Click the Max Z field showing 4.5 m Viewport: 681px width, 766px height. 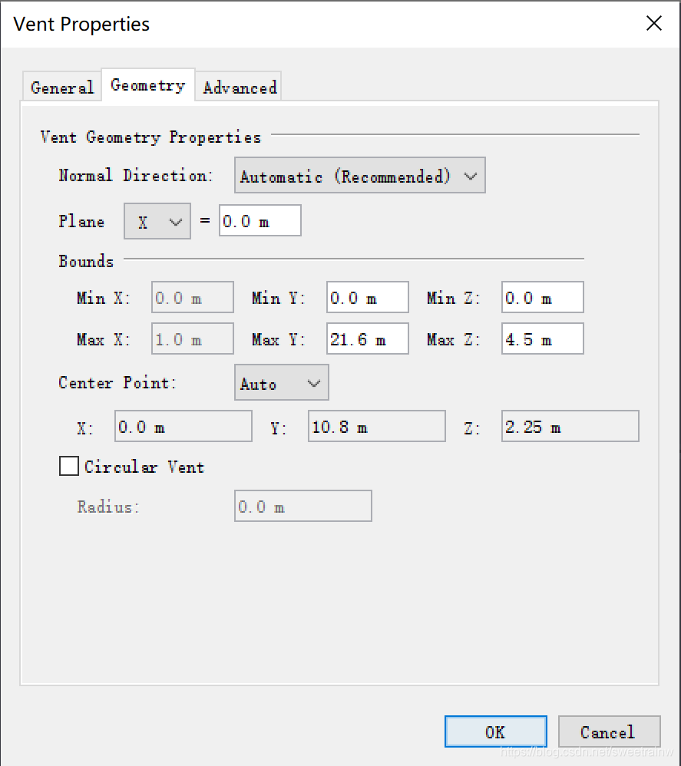pos(542,338)
